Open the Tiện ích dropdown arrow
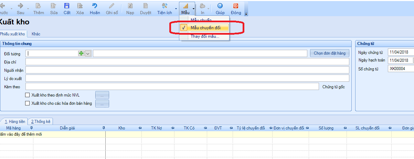 coord(176,8)
